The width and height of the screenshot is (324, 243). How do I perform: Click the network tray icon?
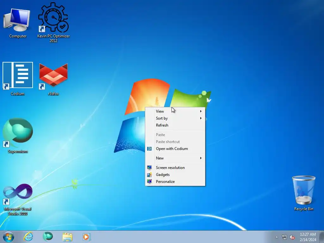[284, 237]
